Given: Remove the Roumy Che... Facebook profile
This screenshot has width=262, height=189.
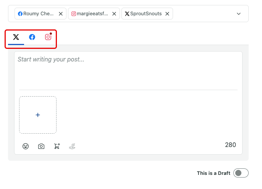Looking at the screenshot, I should tap(61, 14).
